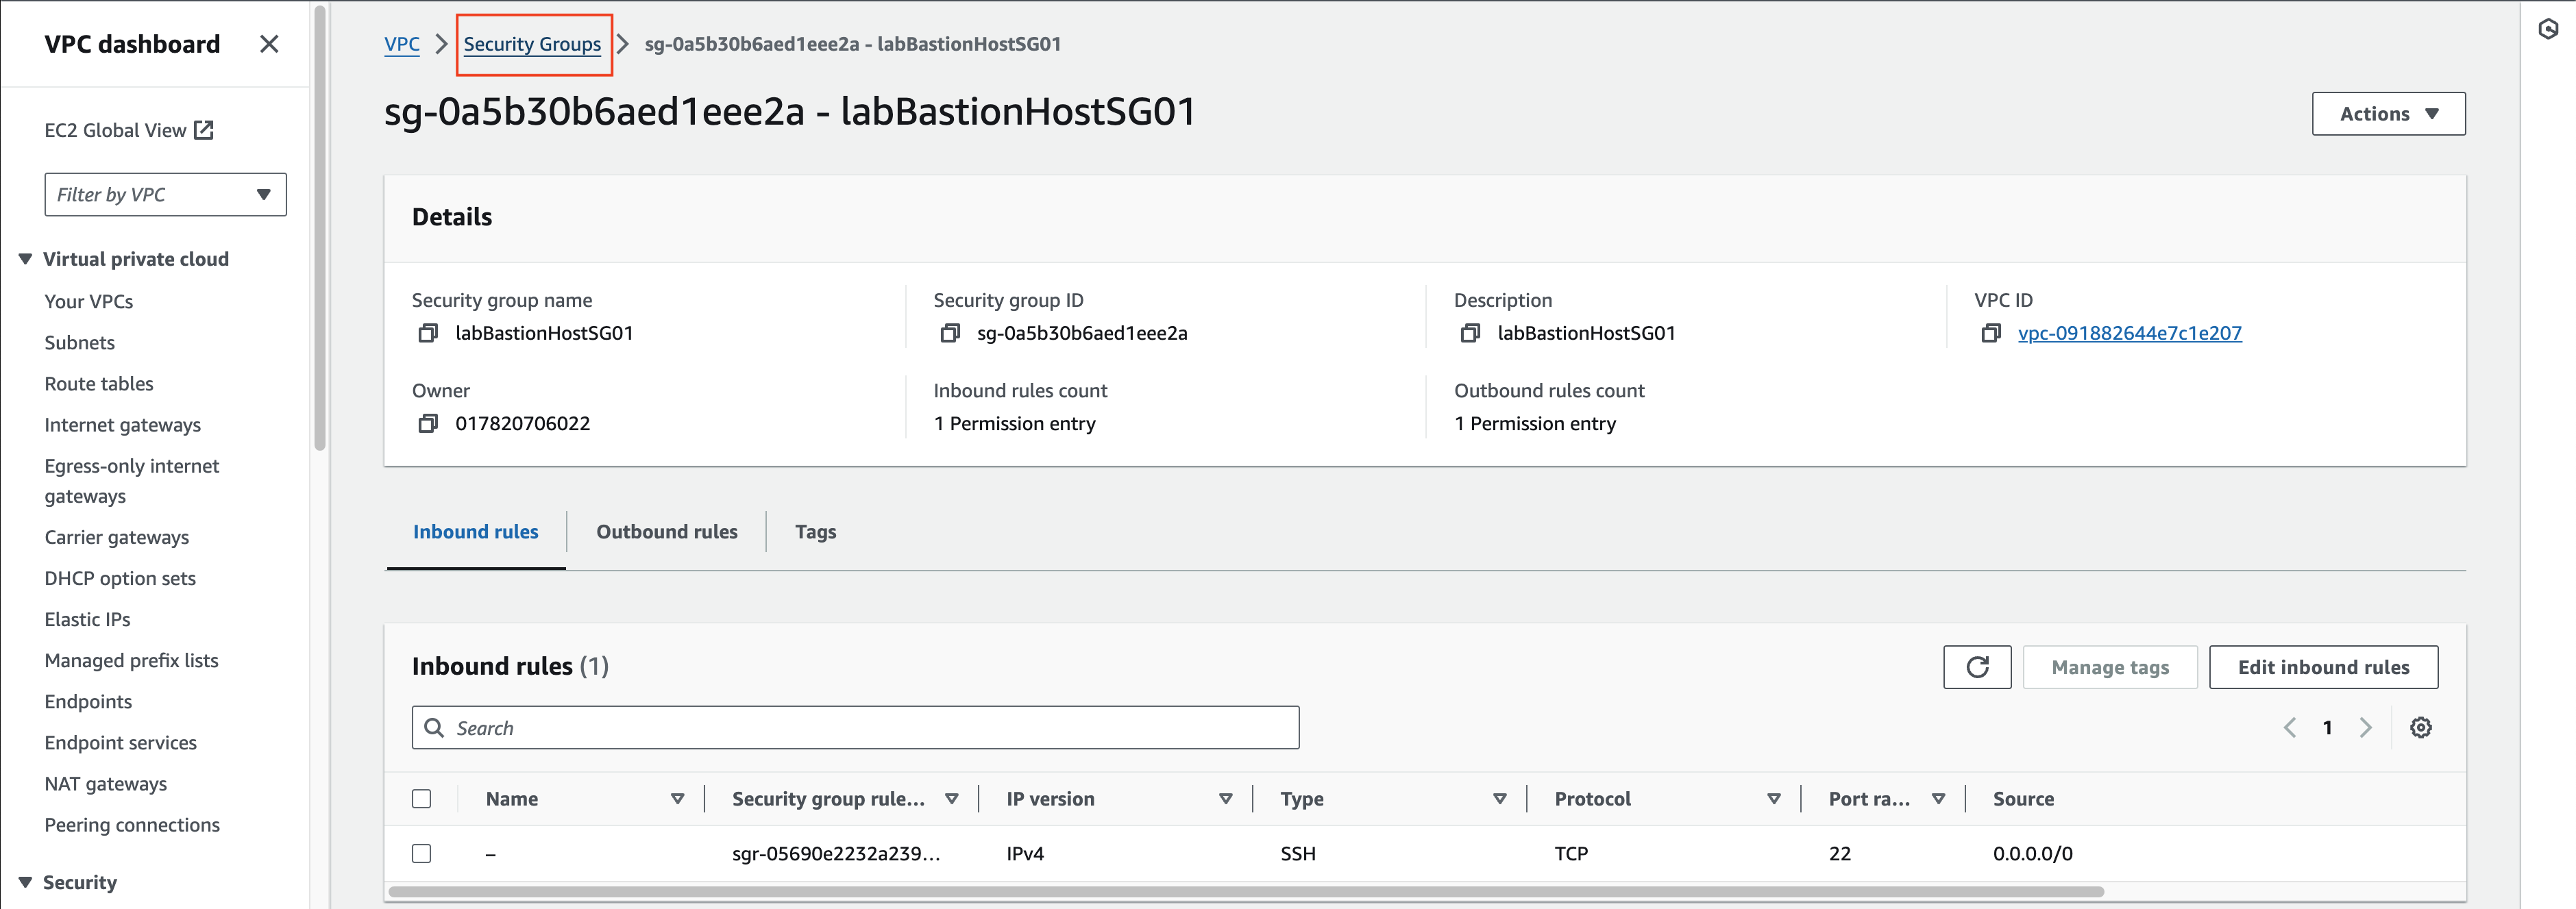Copy the security group ID value
Screen dimensions: 2576x909
[950, 333]
